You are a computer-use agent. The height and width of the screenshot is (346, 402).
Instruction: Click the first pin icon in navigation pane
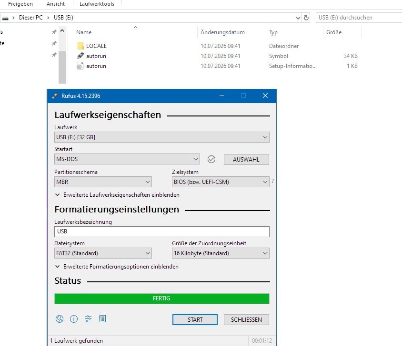click(x=54, y=32)
